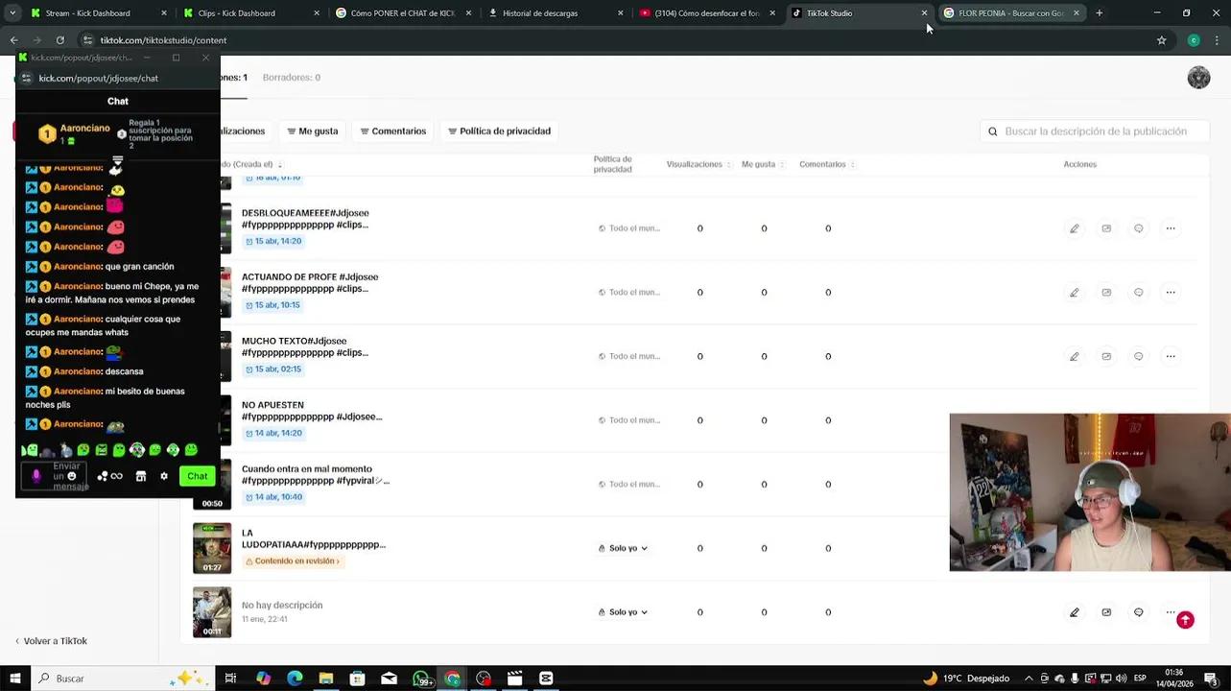Bookmark this page with the star icon
This screenshot has width=1231, height=691.
click(1161, 40)
